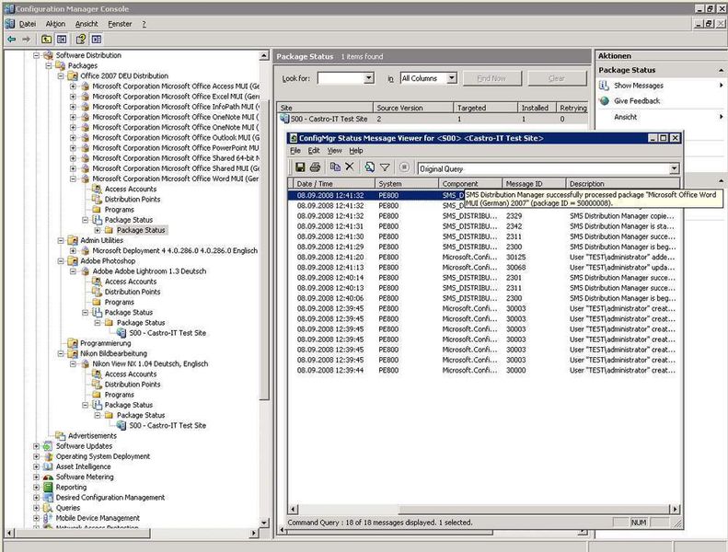Click the Print icon in Status Message Viewer
728x552 pixels.
coord(315,167)
